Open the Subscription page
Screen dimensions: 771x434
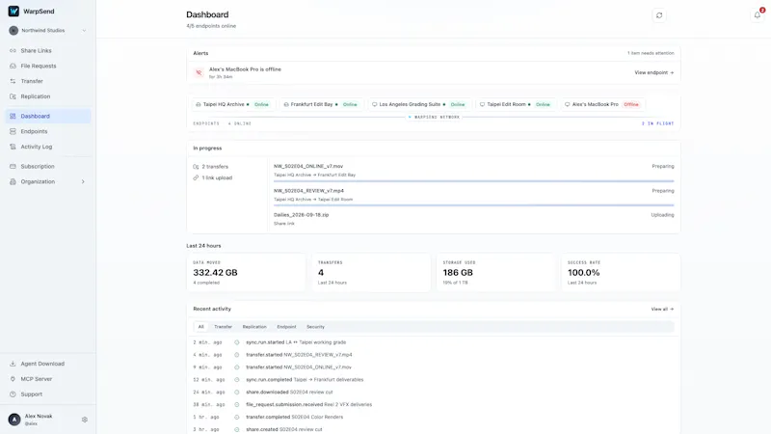pyautogui.click(x=47, y=166)
